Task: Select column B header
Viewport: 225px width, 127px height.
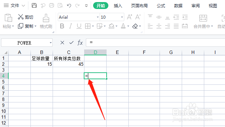Action: (x=42, y=52)
